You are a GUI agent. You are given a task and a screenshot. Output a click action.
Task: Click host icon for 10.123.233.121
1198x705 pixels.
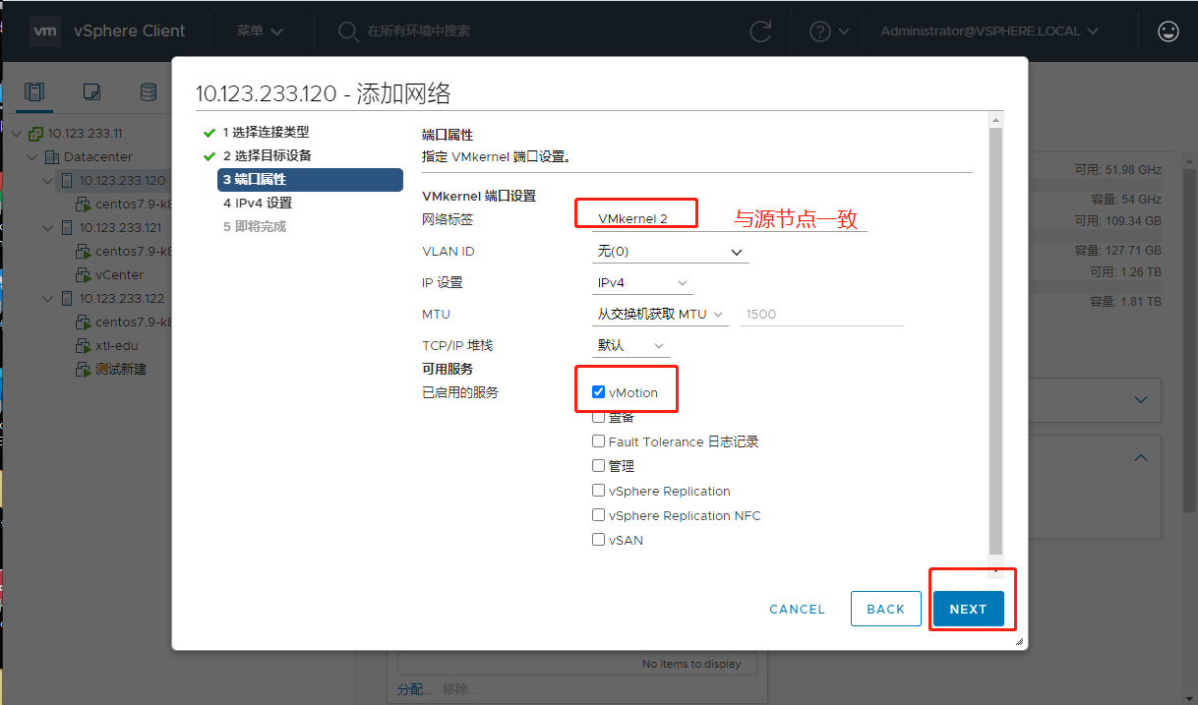click(68, 228)
